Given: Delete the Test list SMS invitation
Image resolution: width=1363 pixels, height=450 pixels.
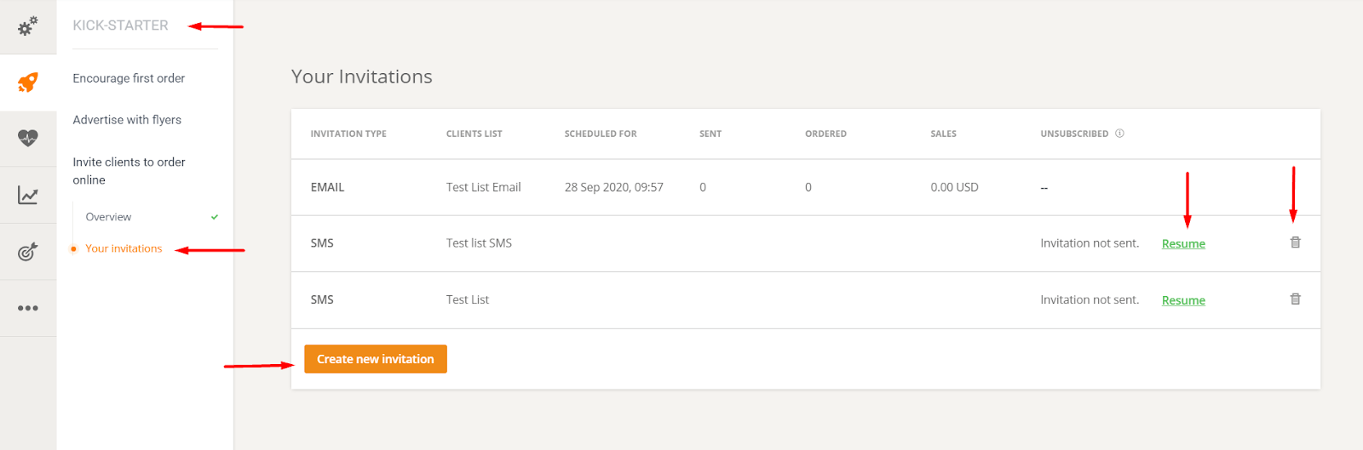Looking at the screenshot, I should click(1295, 242).
